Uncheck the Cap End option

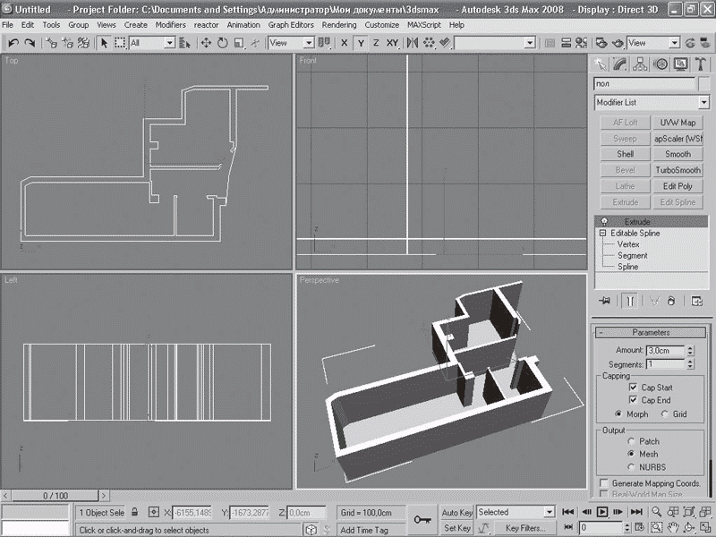click(x=635, y=400)
